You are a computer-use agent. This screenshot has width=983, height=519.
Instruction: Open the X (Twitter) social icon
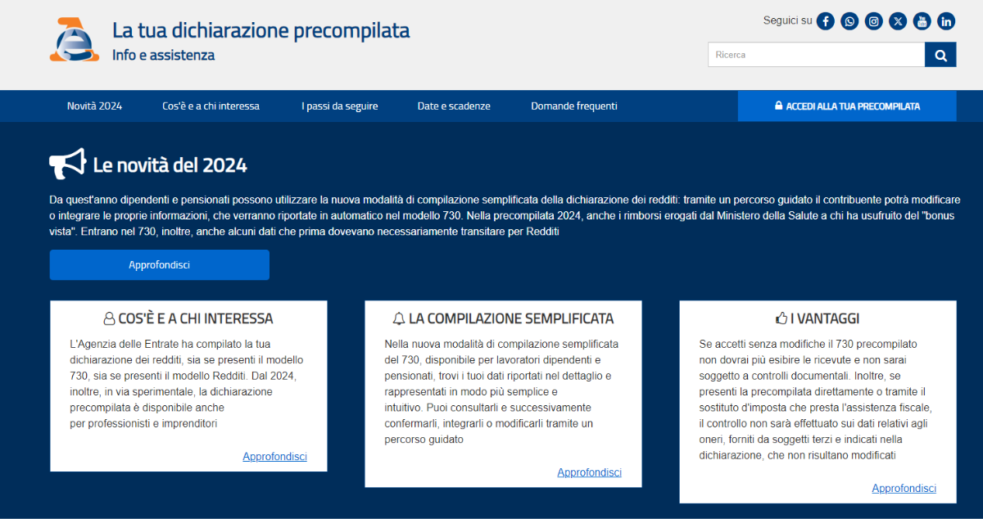tap(898, 21)
